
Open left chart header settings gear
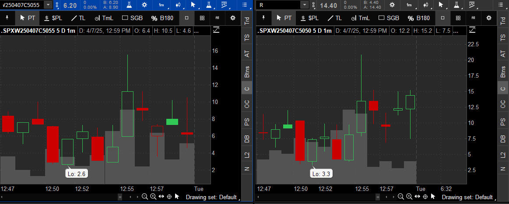click(144, 5)
